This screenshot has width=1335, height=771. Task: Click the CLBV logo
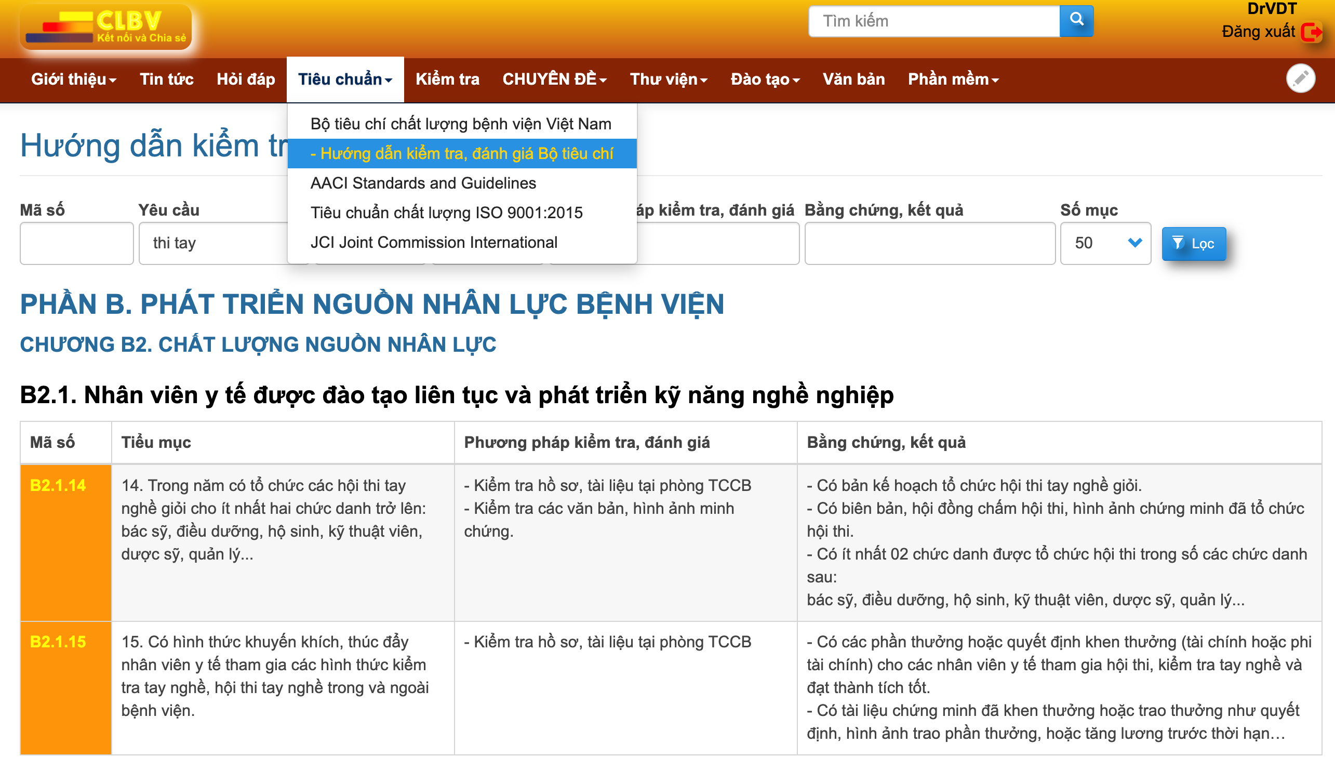coord(106,27)
